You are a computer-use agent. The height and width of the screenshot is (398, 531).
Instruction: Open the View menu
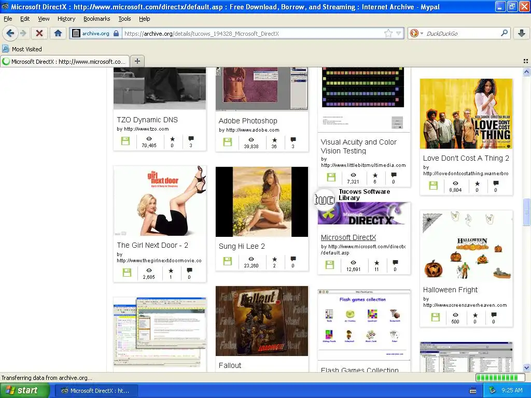[44, 19]
